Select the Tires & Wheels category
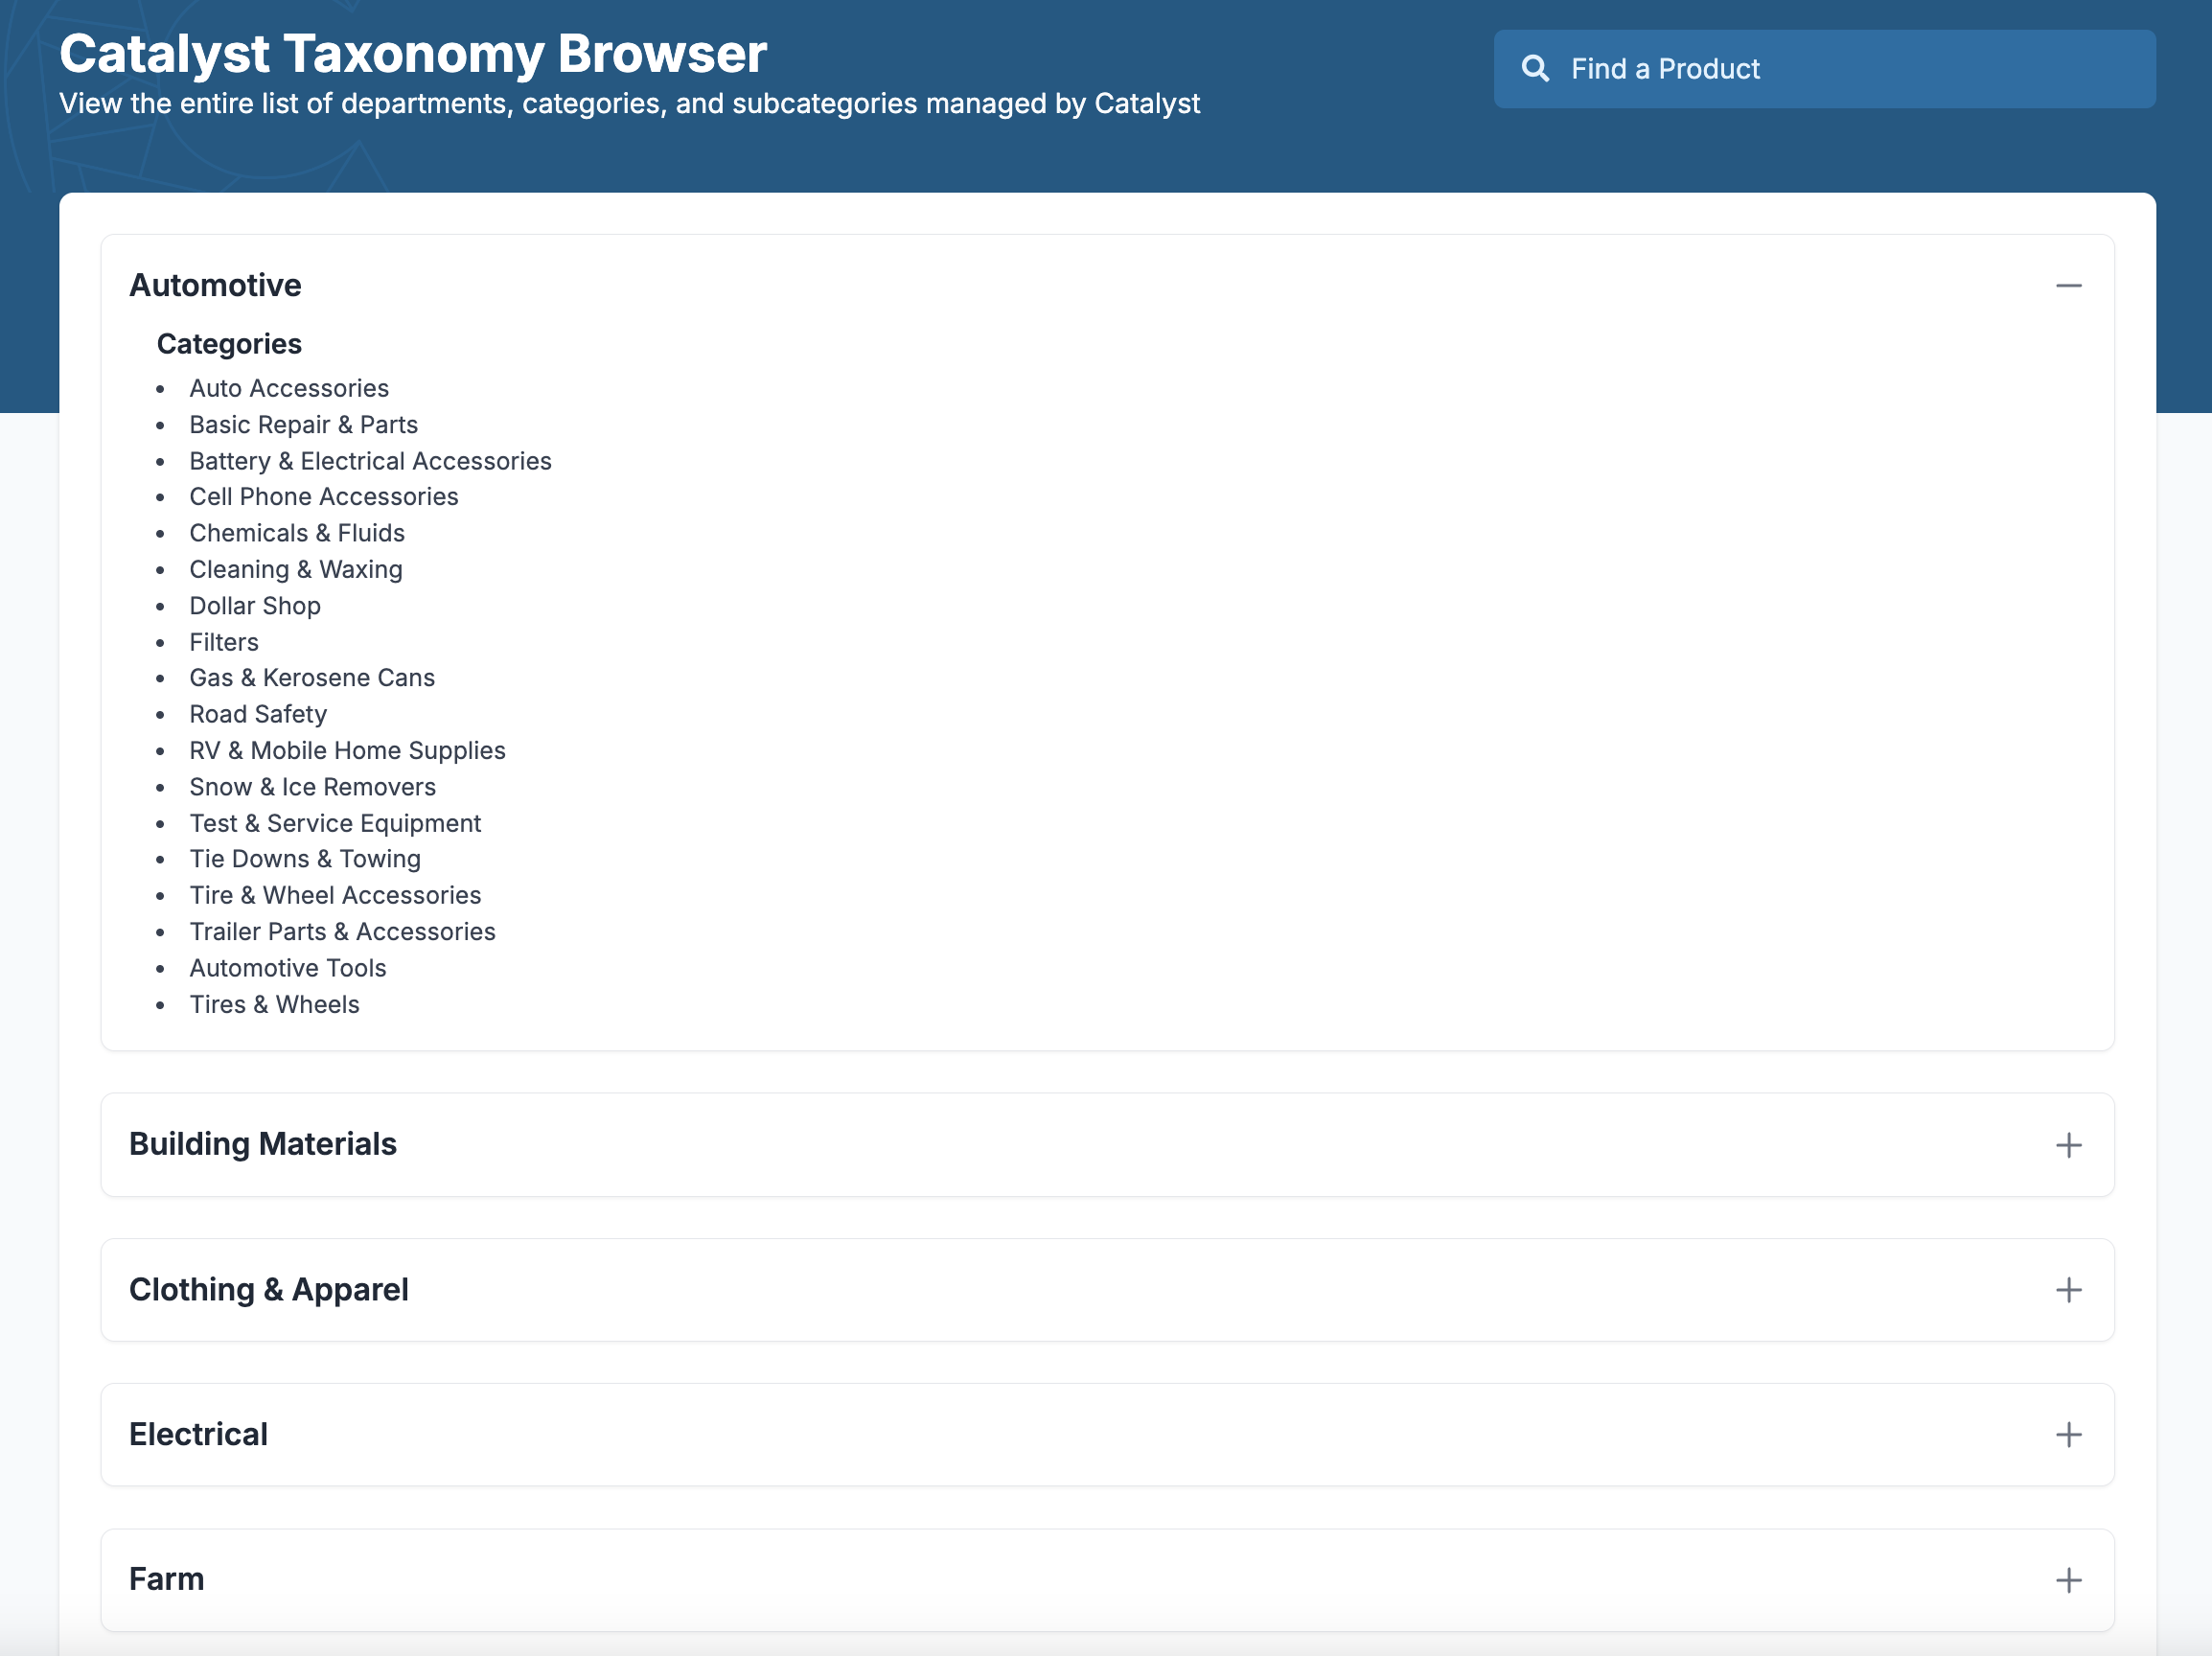This screenshot has width=2212, height=1656. click(x=274, y=1004)
